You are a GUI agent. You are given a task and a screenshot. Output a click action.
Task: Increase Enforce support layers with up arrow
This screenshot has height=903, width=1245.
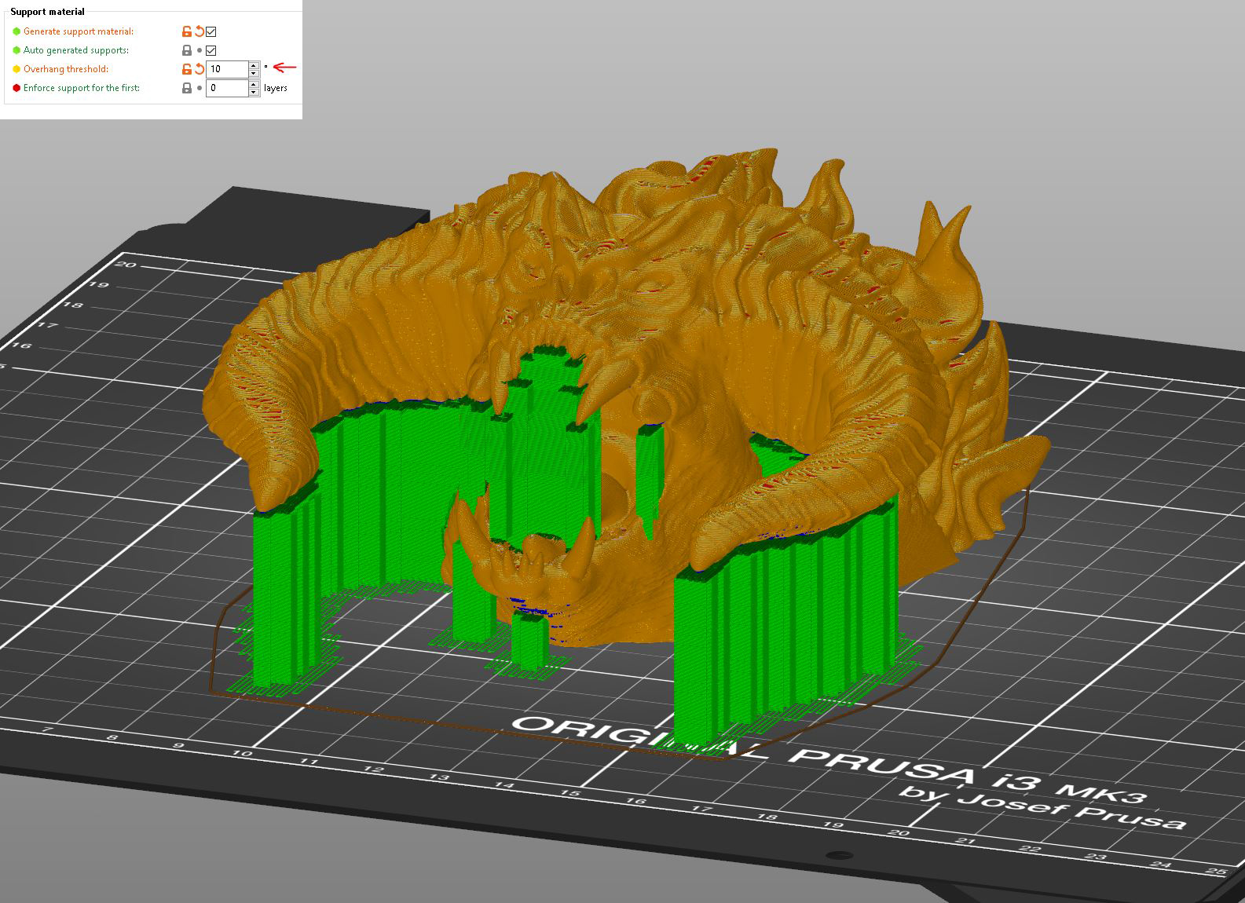254,84
